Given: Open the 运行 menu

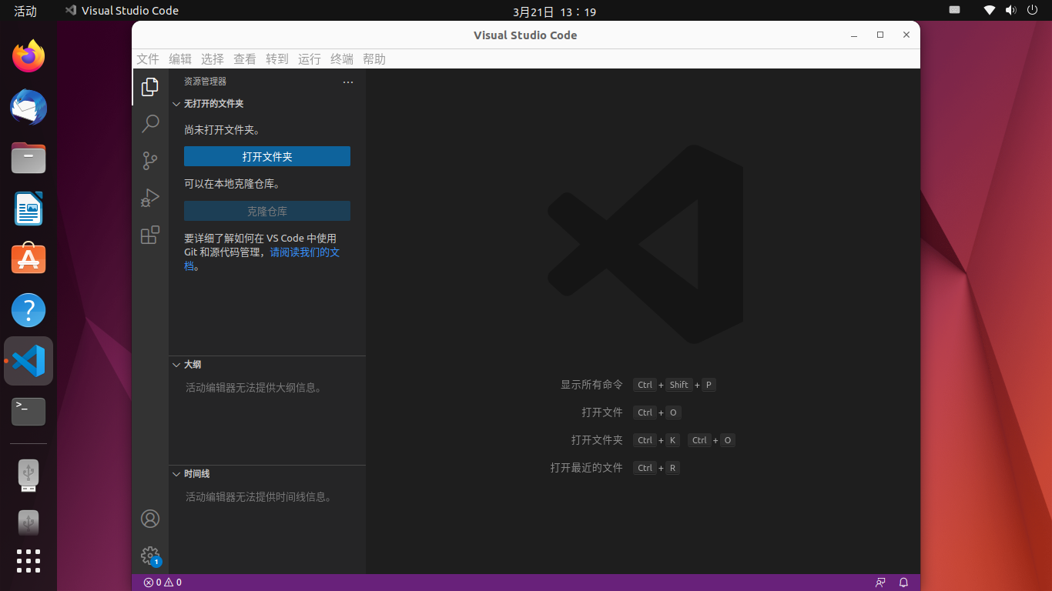Looking at the screenshot, I should 310,59.
